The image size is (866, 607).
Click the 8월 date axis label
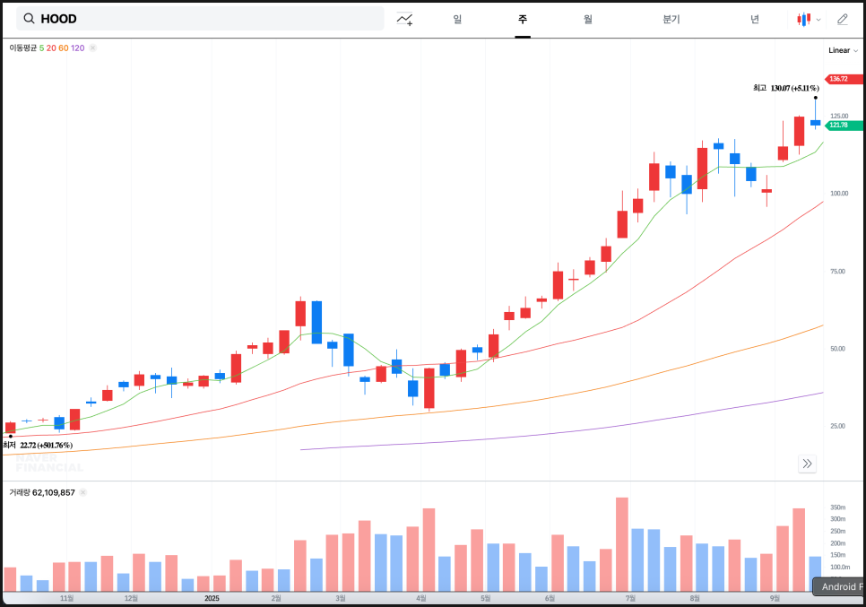point(695,598)
